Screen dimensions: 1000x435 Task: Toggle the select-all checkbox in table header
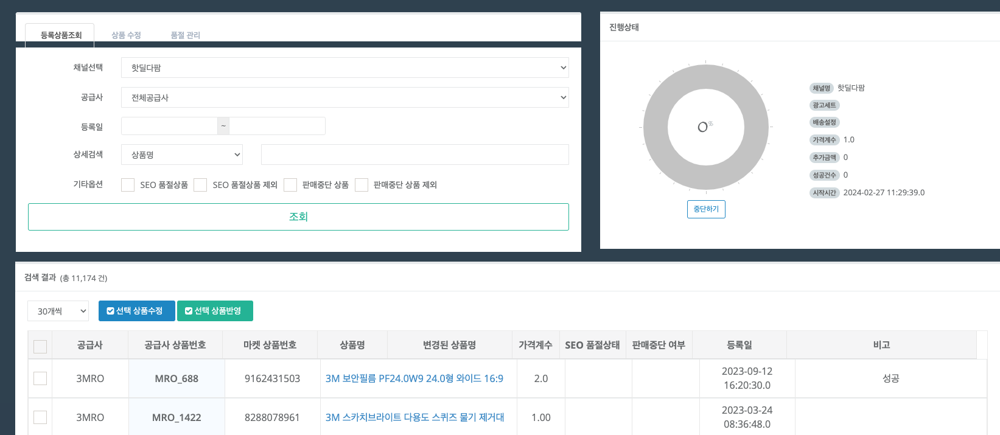coord(40,346)
